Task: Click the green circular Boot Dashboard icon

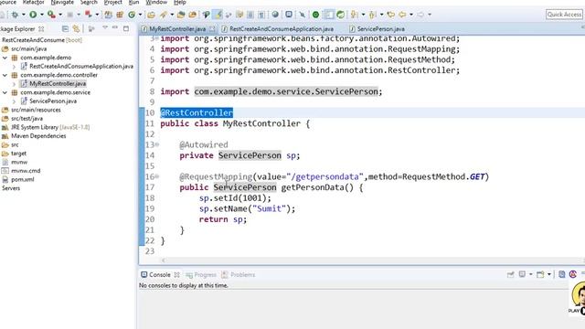Action: tap(315, 15)
